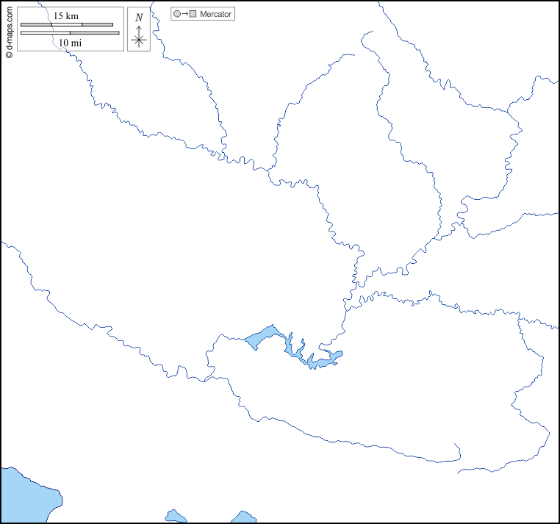This screenshot has width=560, height=524.
Task: Click the kilometer scale bar
Action: coord(66,24)
